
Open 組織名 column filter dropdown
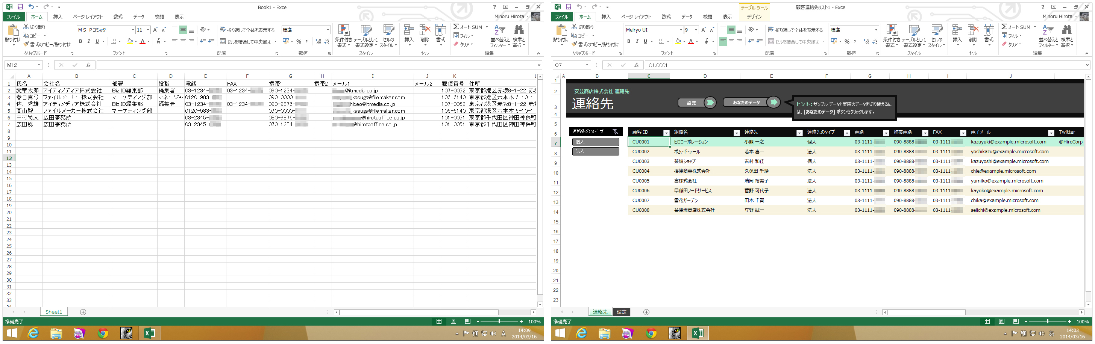tap(737, 133)
